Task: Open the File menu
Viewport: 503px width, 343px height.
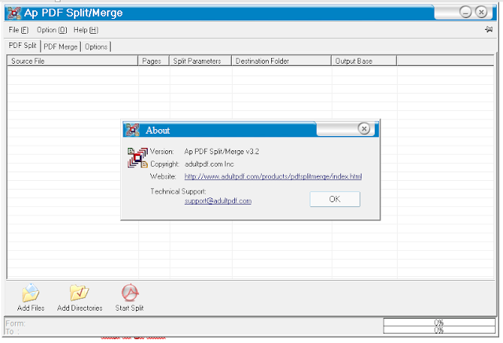Action: click(x=19, y=30)
